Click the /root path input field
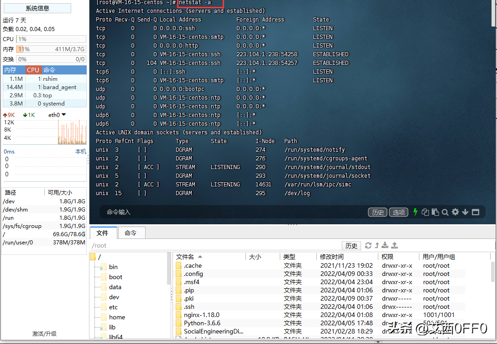Image resolution: width=497 pixels, height=344 pixels. coord(215,245)
